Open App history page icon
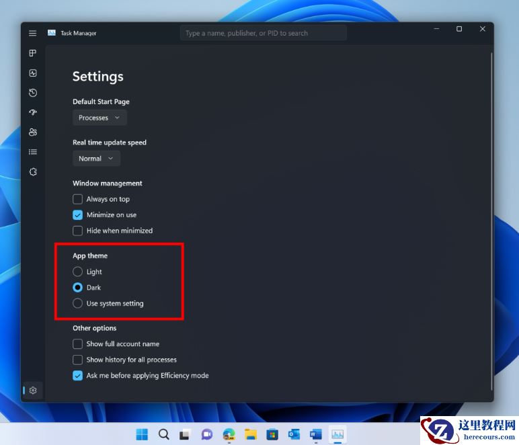Screen dimensions: 519x445 (x=33, y=93)
